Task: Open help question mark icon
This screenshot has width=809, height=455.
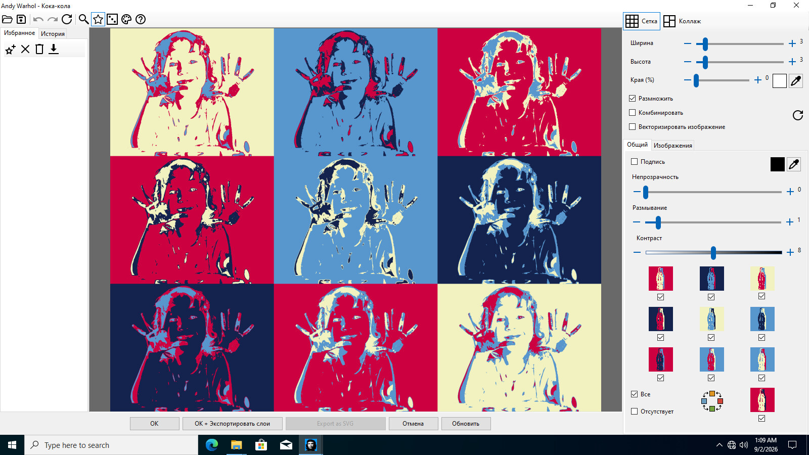Action: click(141, 19)
